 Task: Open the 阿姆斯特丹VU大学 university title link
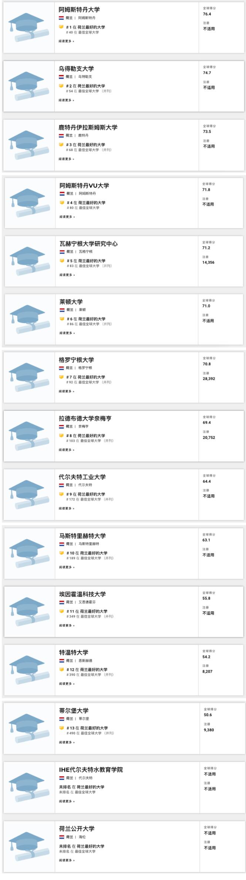pos(84,186)
